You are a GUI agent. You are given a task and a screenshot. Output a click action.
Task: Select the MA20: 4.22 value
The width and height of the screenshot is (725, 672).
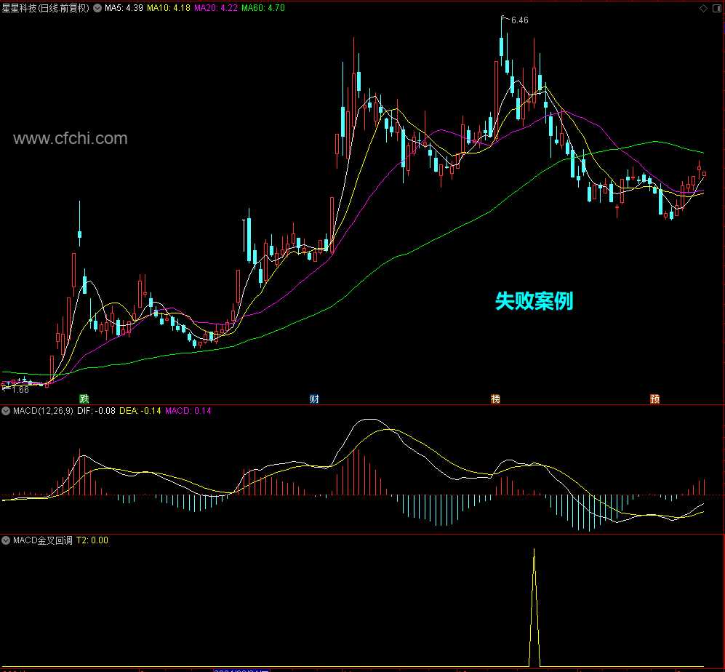[x=216, y=8]
